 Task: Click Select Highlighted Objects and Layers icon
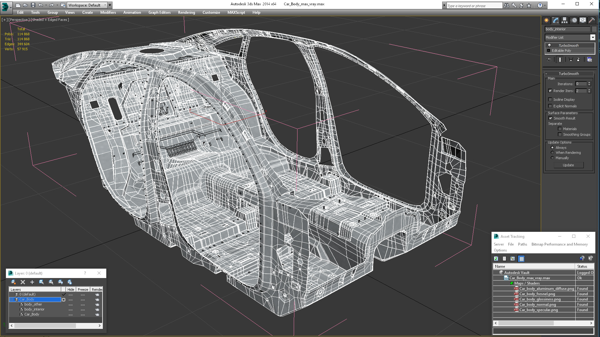[x=41, y=282]
